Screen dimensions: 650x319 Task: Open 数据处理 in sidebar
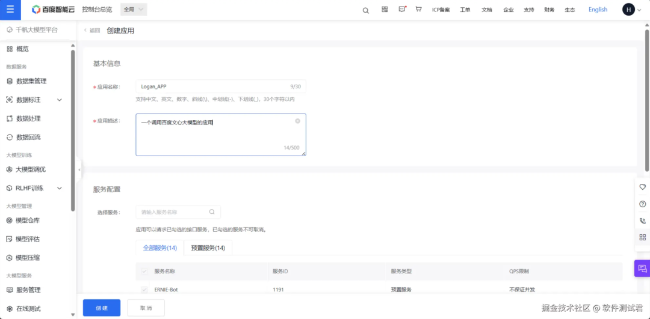pyautogui.click(x=28, y=118)
